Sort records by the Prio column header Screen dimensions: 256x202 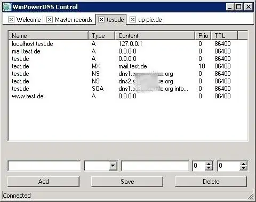tap(203, 36)
